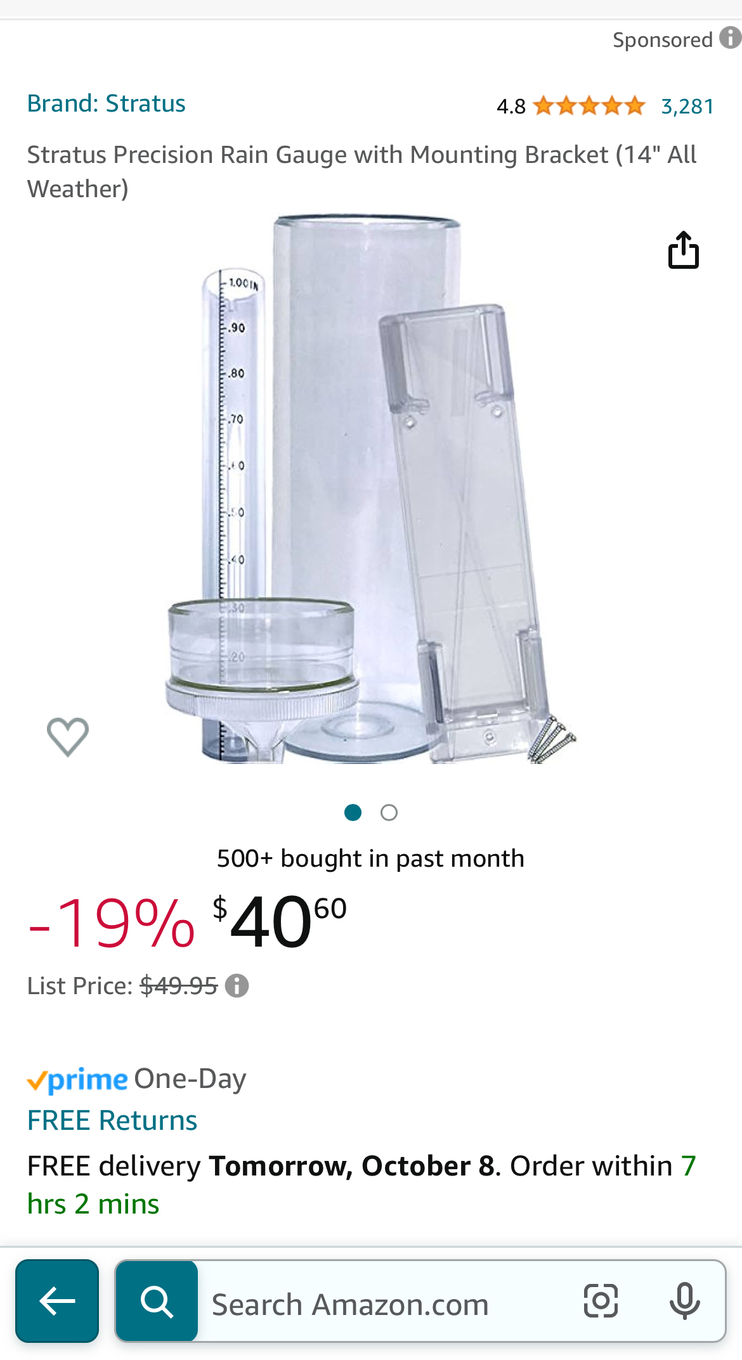The image size is (742, 1360).
Task: Select the first image carousel dot
Action: pos(353,813)
